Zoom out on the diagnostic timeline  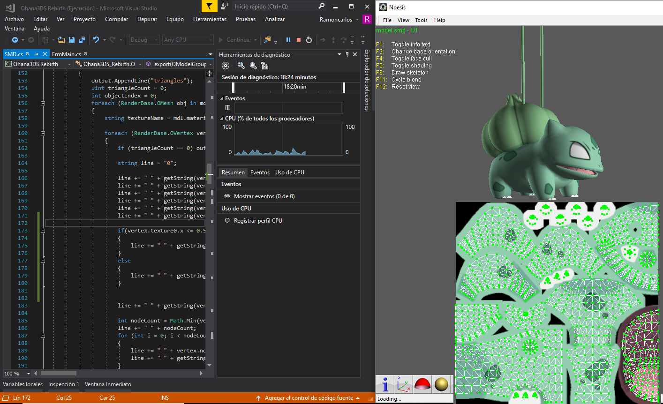pos(253,66)
